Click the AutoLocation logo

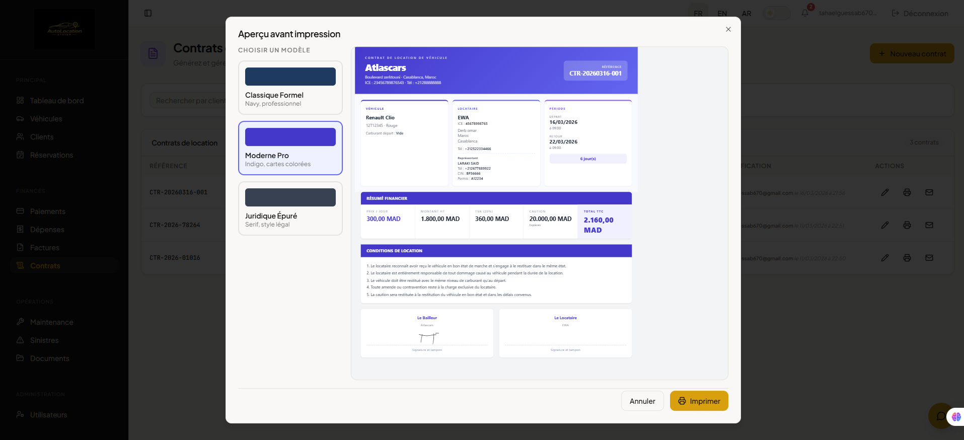pyautogui.click(x=64, y=29)
